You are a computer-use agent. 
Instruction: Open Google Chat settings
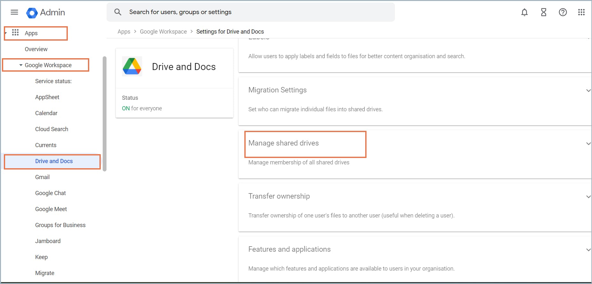coord(51,193)
